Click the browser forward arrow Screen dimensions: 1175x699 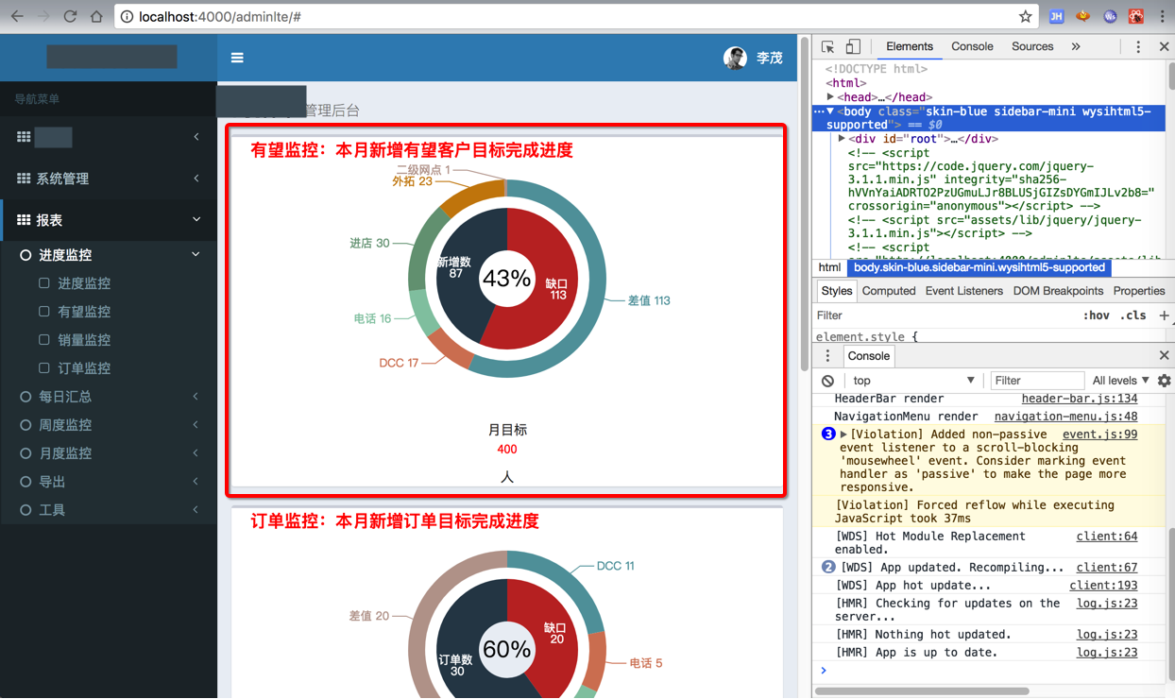(x=44, y=16)
